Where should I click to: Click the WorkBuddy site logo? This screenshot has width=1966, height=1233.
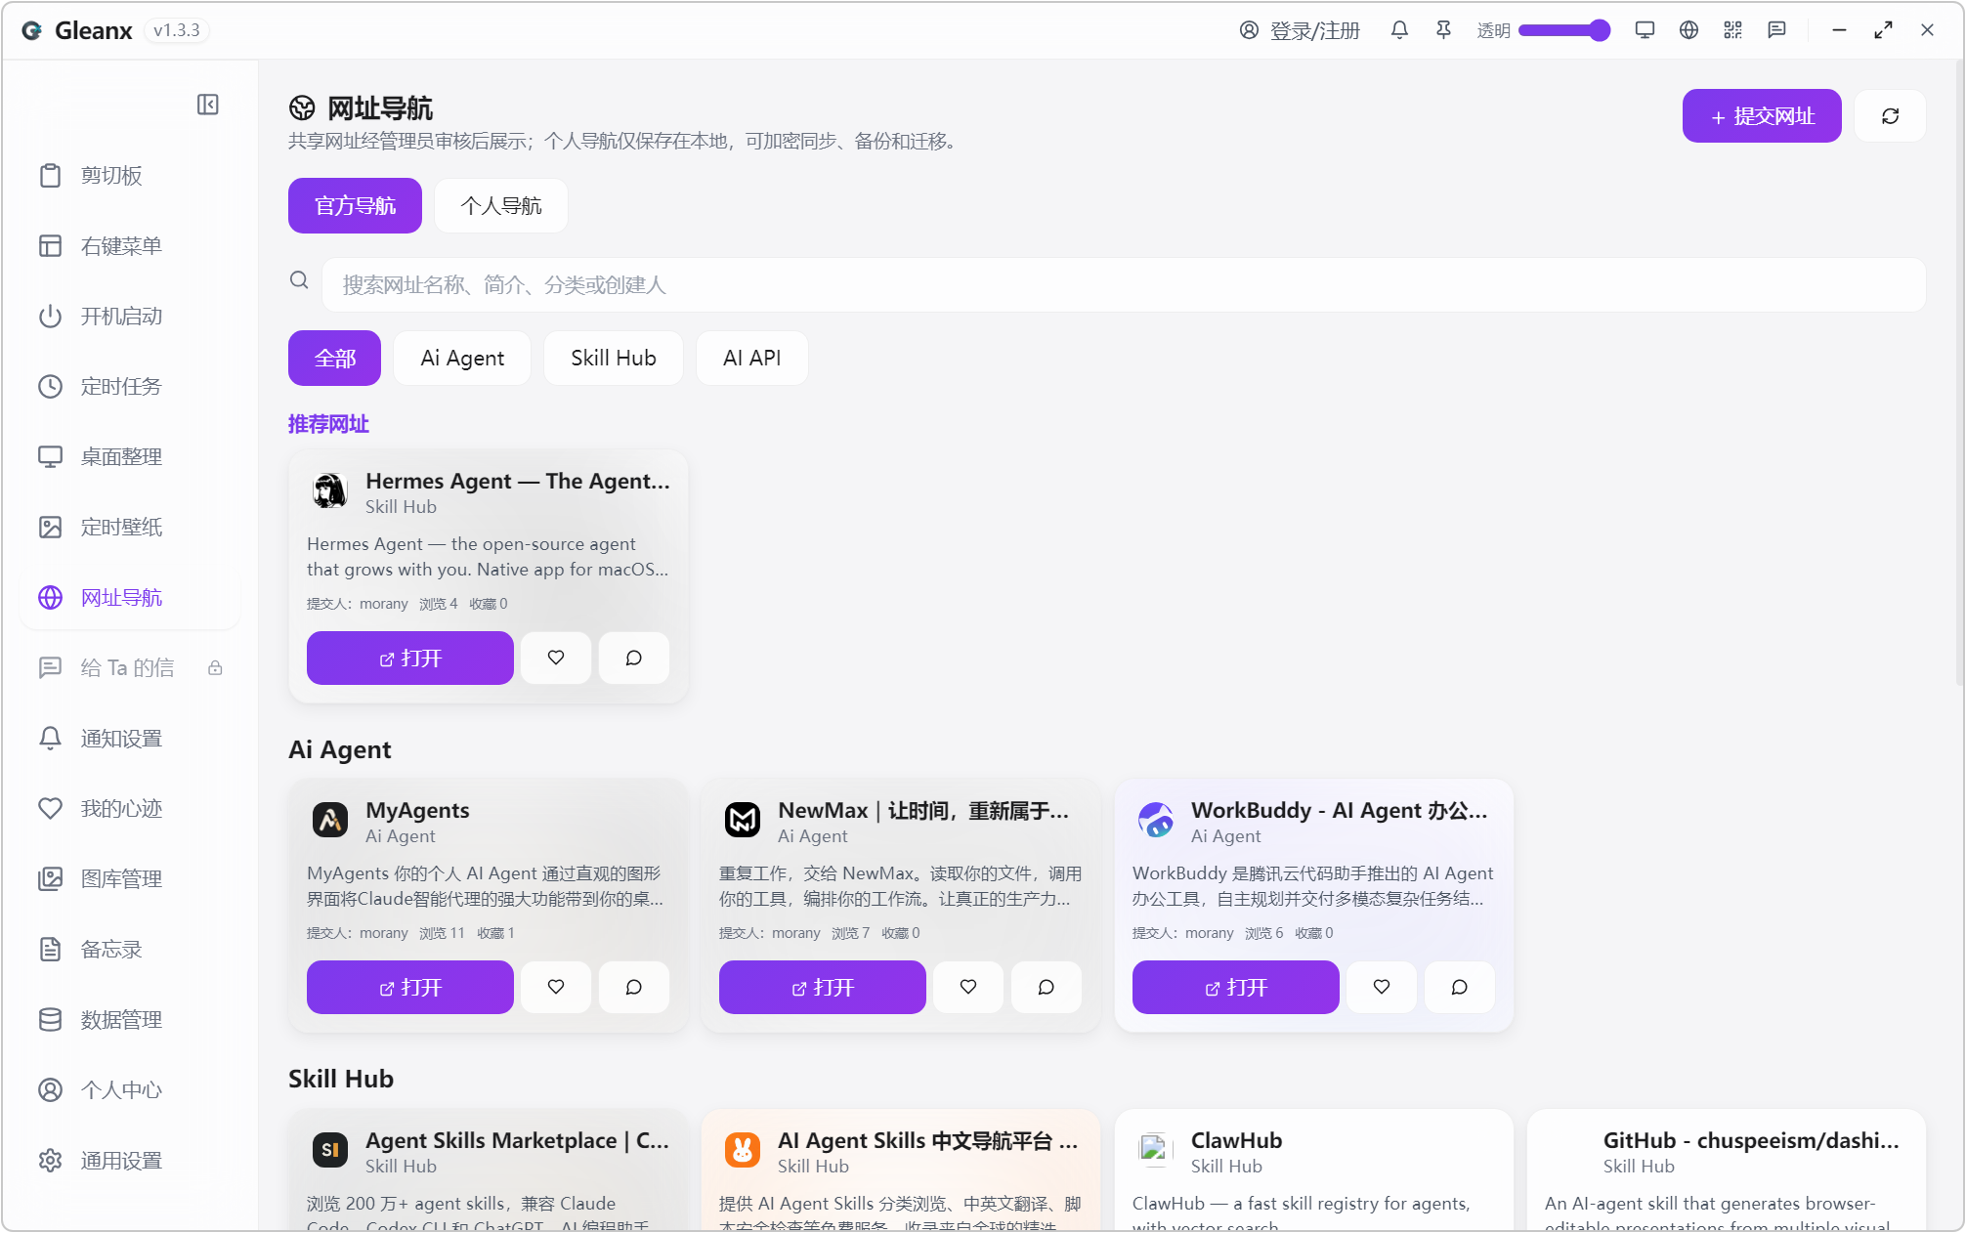pyautogui.click(x=1156, y=820)
